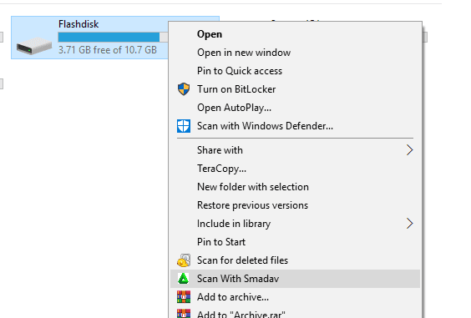Click the Windows Defender shield icon

tap(184, 126)
